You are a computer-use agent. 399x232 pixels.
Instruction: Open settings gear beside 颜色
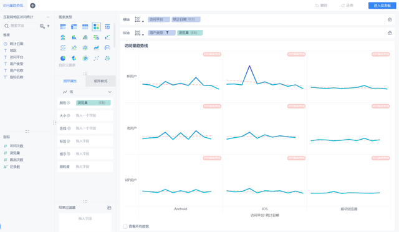(x=69, y=103)
